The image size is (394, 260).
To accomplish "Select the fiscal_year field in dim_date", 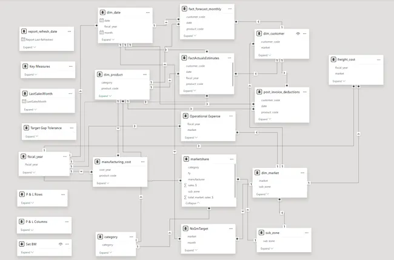I will coord(110,27).
